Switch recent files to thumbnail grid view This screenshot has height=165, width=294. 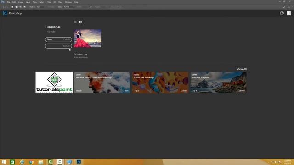80,22
